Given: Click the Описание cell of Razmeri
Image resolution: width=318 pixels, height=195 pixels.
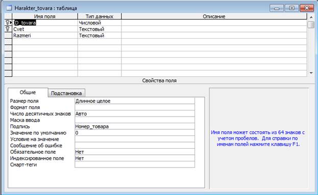Looking at the screenshot, I should 214,36.
